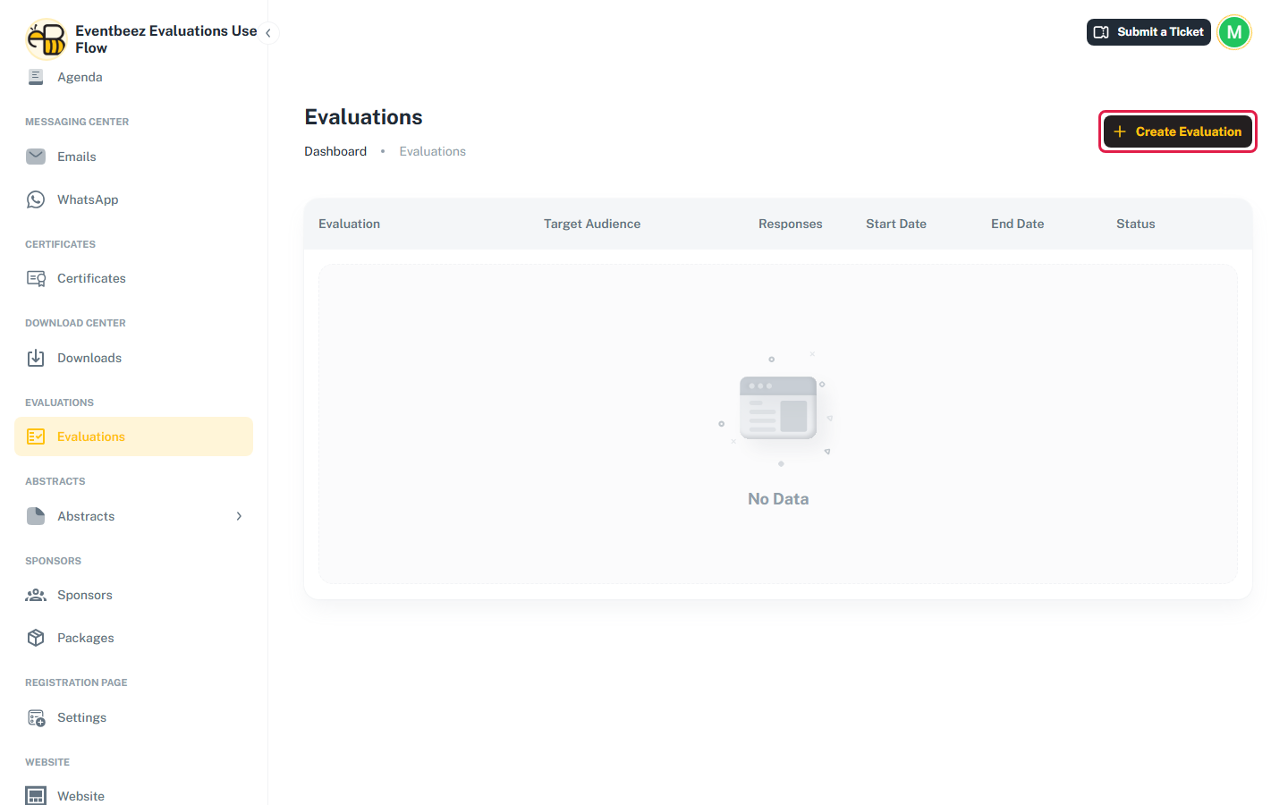Go to the Certificates page
Viewport: 1288px width, 805px height.
click(x=133, y=278)
